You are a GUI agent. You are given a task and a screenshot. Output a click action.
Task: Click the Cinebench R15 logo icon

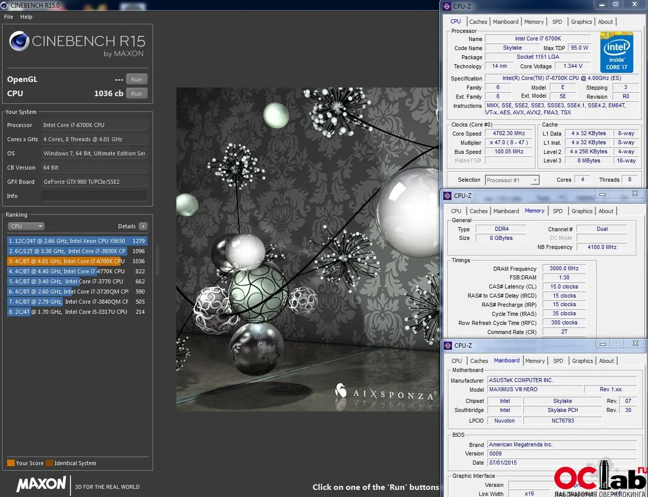19,42
